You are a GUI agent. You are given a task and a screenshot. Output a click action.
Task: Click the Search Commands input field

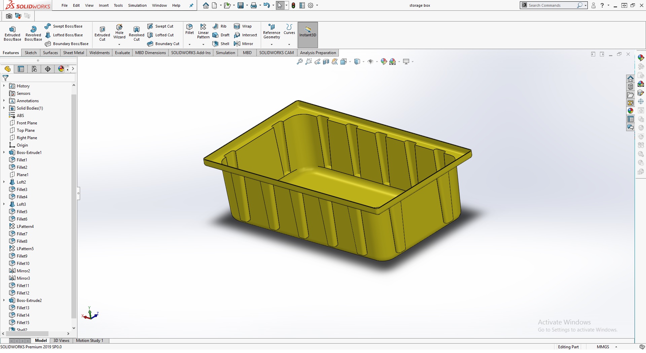552,5
